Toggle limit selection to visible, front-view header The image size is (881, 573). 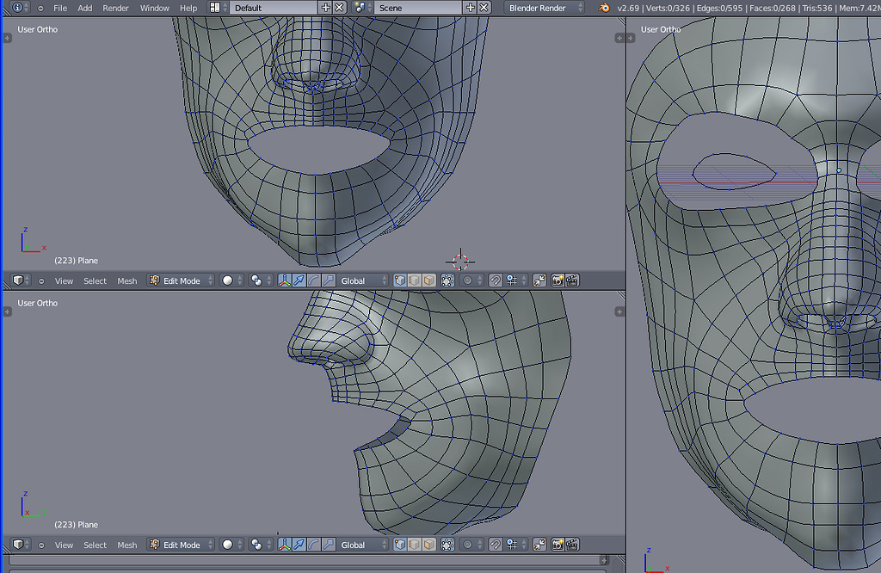pos(447,280)
